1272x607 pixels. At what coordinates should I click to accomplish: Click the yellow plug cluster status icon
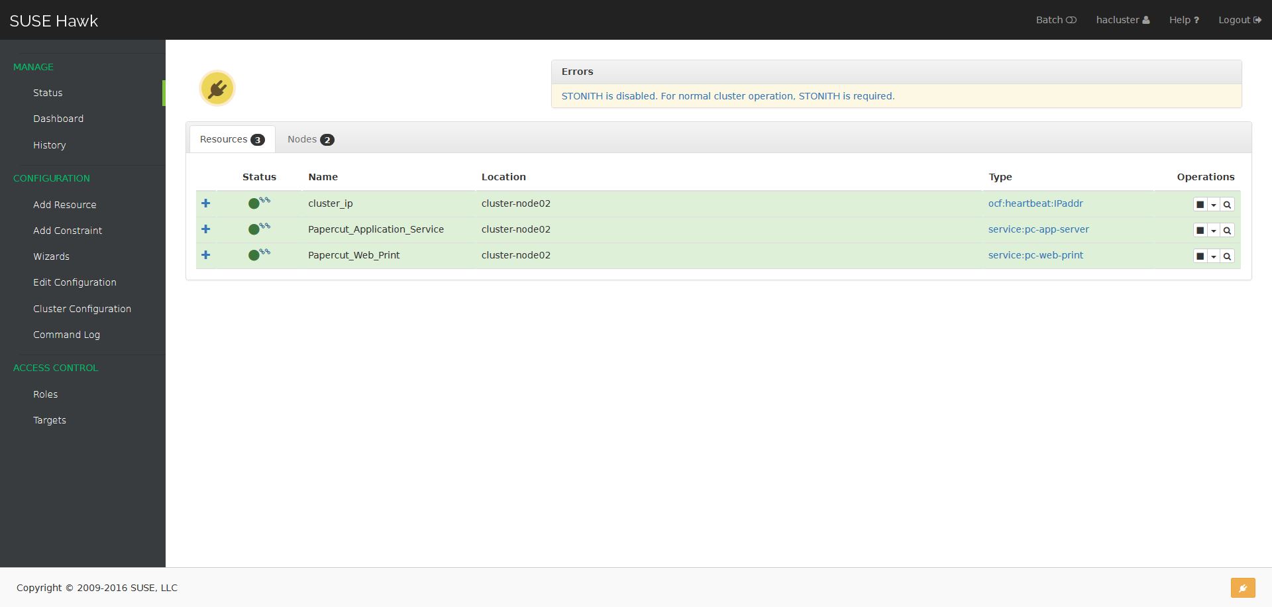[x=217, y=88]
